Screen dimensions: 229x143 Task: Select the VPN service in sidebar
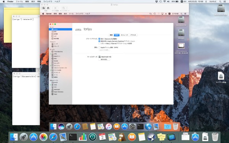(x=60, y=54)
